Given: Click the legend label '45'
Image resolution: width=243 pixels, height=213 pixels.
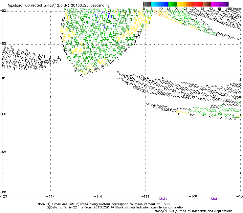Looking at the screenshot, I should 219,9.
